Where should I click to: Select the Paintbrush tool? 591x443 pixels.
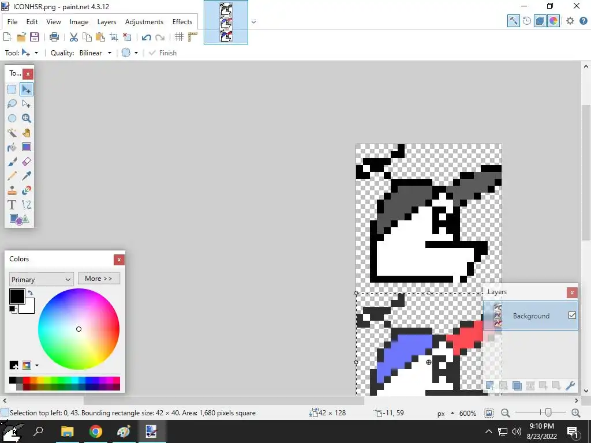pos(12,162)
